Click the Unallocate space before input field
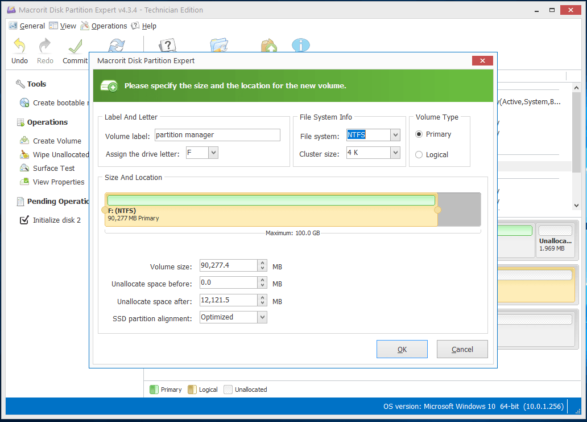The width and height of the screenshot is (587, 422). [x=228, y=282]
